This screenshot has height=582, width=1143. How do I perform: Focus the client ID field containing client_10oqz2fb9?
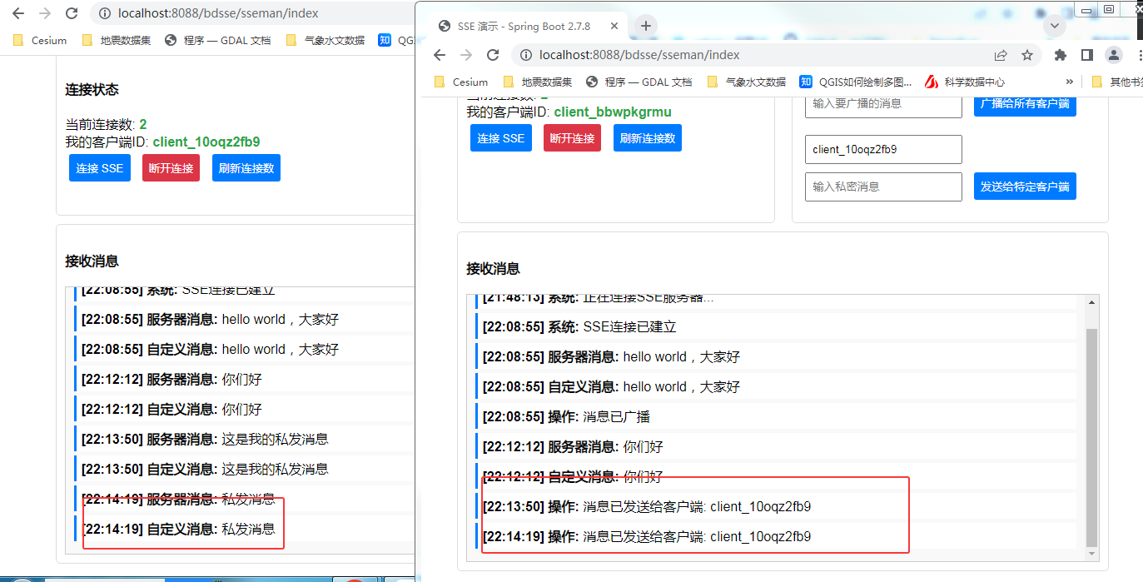coord(883,150)
